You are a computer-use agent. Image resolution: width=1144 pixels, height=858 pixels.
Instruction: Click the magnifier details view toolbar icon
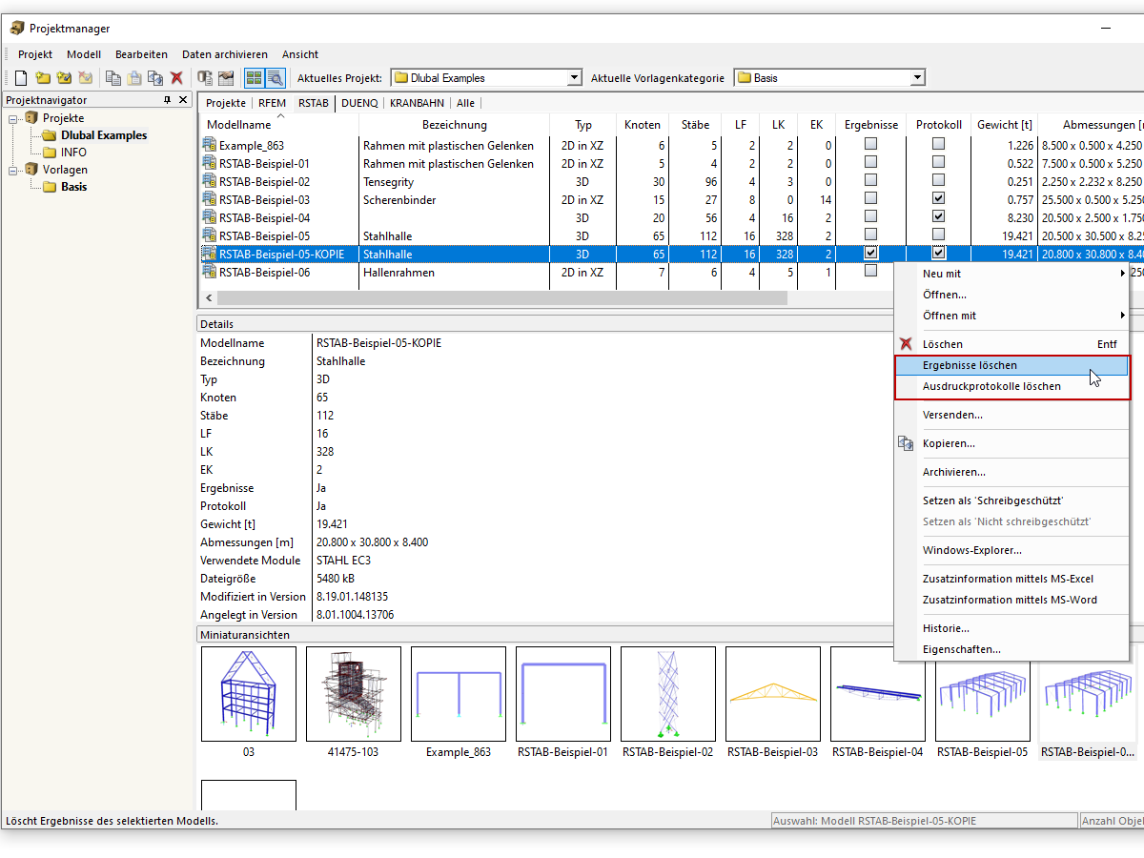click(275, 78)
